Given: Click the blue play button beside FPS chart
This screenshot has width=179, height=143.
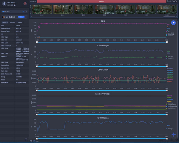Looking at the screenshot, I should click(173, 23).
